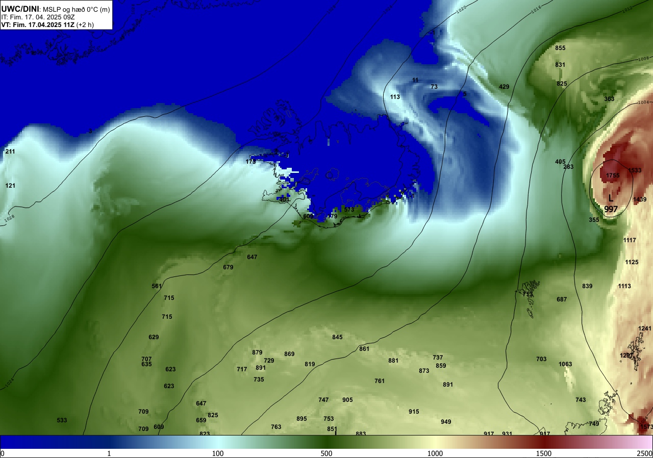This screenshot has width=653, height=458.
Task: Click the 687 value
Action: [562, 299]
